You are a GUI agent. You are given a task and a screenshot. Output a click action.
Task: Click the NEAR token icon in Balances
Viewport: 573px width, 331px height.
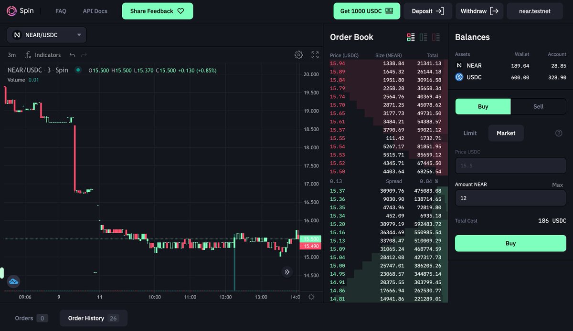(459, 65)
